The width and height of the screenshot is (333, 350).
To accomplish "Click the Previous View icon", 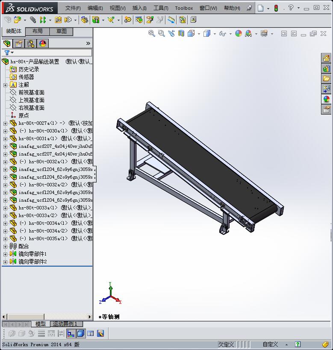I will 171,33.
